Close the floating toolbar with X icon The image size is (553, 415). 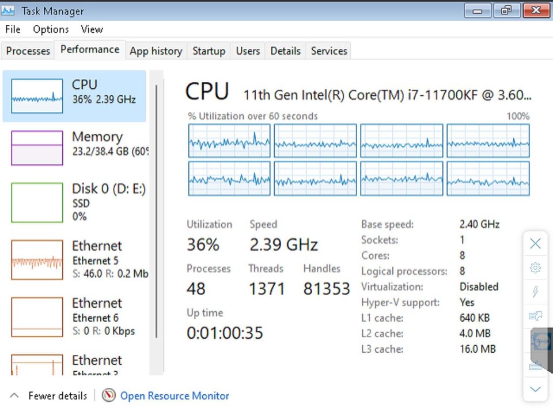535,243
